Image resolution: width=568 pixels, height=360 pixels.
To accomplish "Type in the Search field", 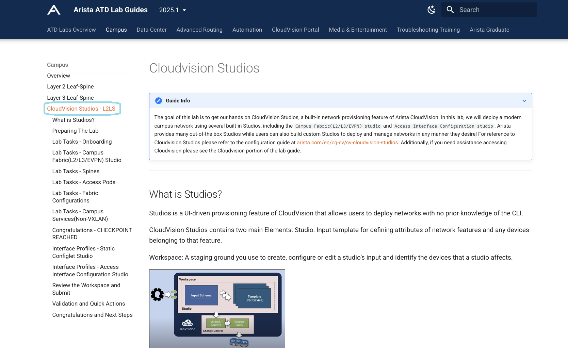I will pos(495,10).
